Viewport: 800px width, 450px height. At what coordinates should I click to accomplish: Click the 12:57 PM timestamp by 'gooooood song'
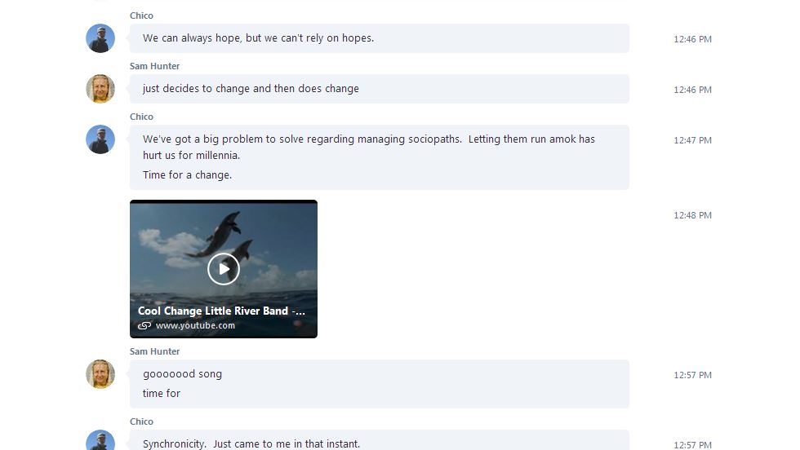pyautogui.click(x=692, y=375)
